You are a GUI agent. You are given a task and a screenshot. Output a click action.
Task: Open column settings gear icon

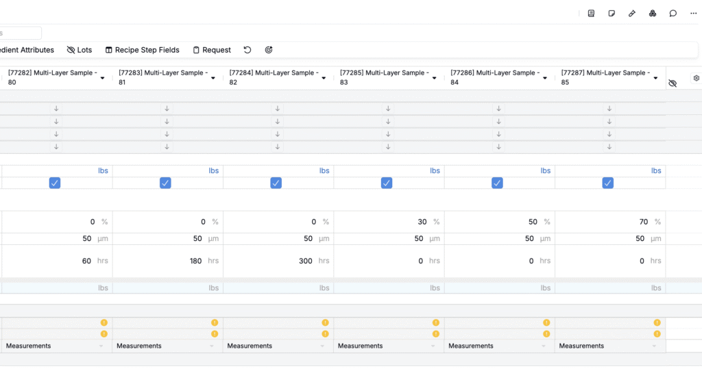point(696,79)
